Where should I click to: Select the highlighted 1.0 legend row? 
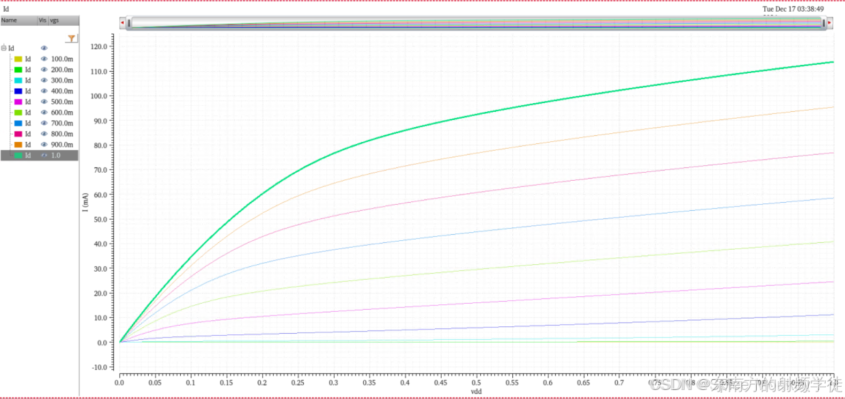40,155
